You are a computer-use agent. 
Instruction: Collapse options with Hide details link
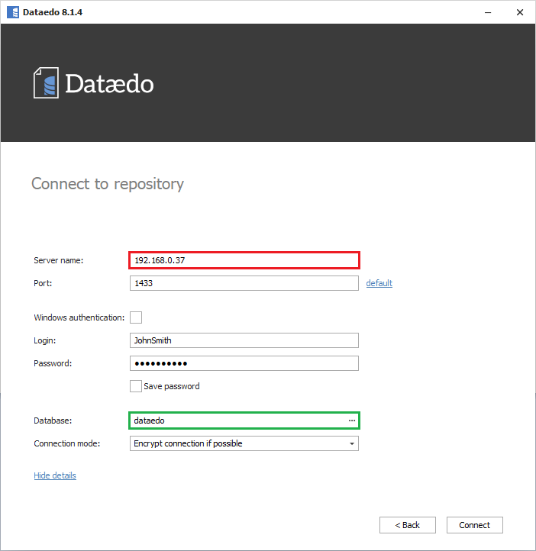55,475
